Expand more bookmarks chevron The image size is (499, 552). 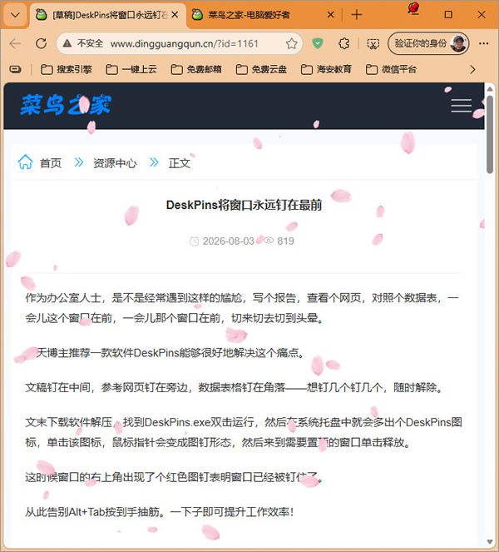[x=472, y=69]
